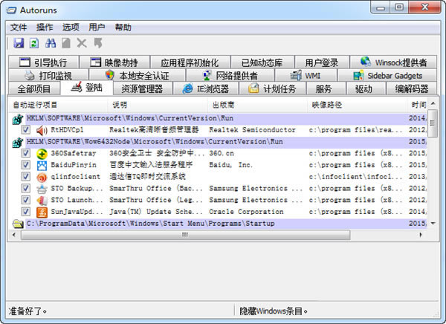Open the 帮助 menu
Viewport: 446px width, 324px height.
coord(123,27)
